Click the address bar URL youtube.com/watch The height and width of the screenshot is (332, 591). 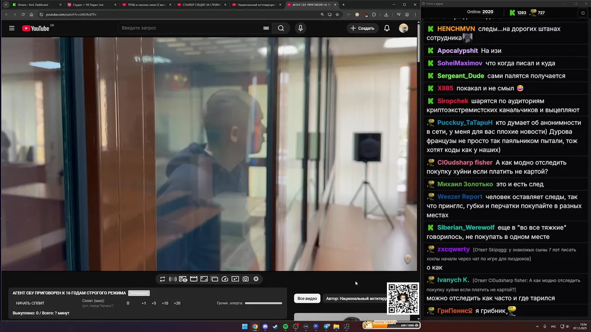71,14
